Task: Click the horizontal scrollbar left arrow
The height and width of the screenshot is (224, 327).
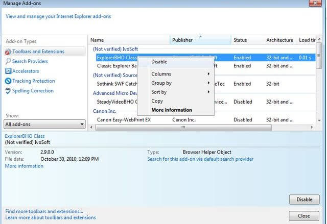Action: [x=91, y=127]
